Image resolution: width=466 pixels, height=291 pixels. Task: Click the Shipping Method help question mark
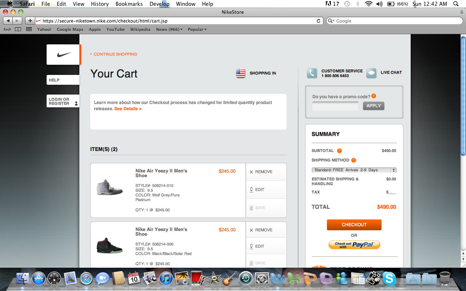(x=354, y=160)
